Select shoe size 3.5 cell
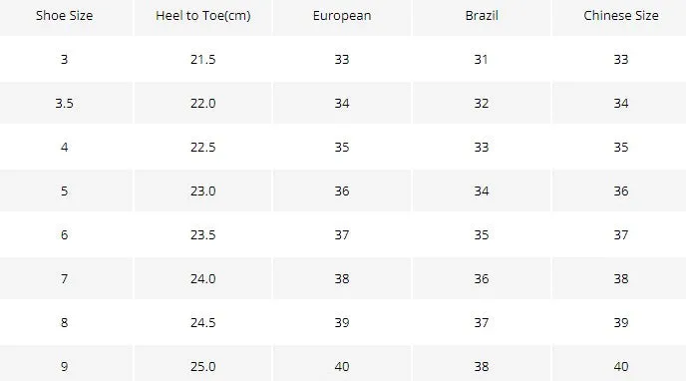The image size is (686, 381). coord(64,104)
